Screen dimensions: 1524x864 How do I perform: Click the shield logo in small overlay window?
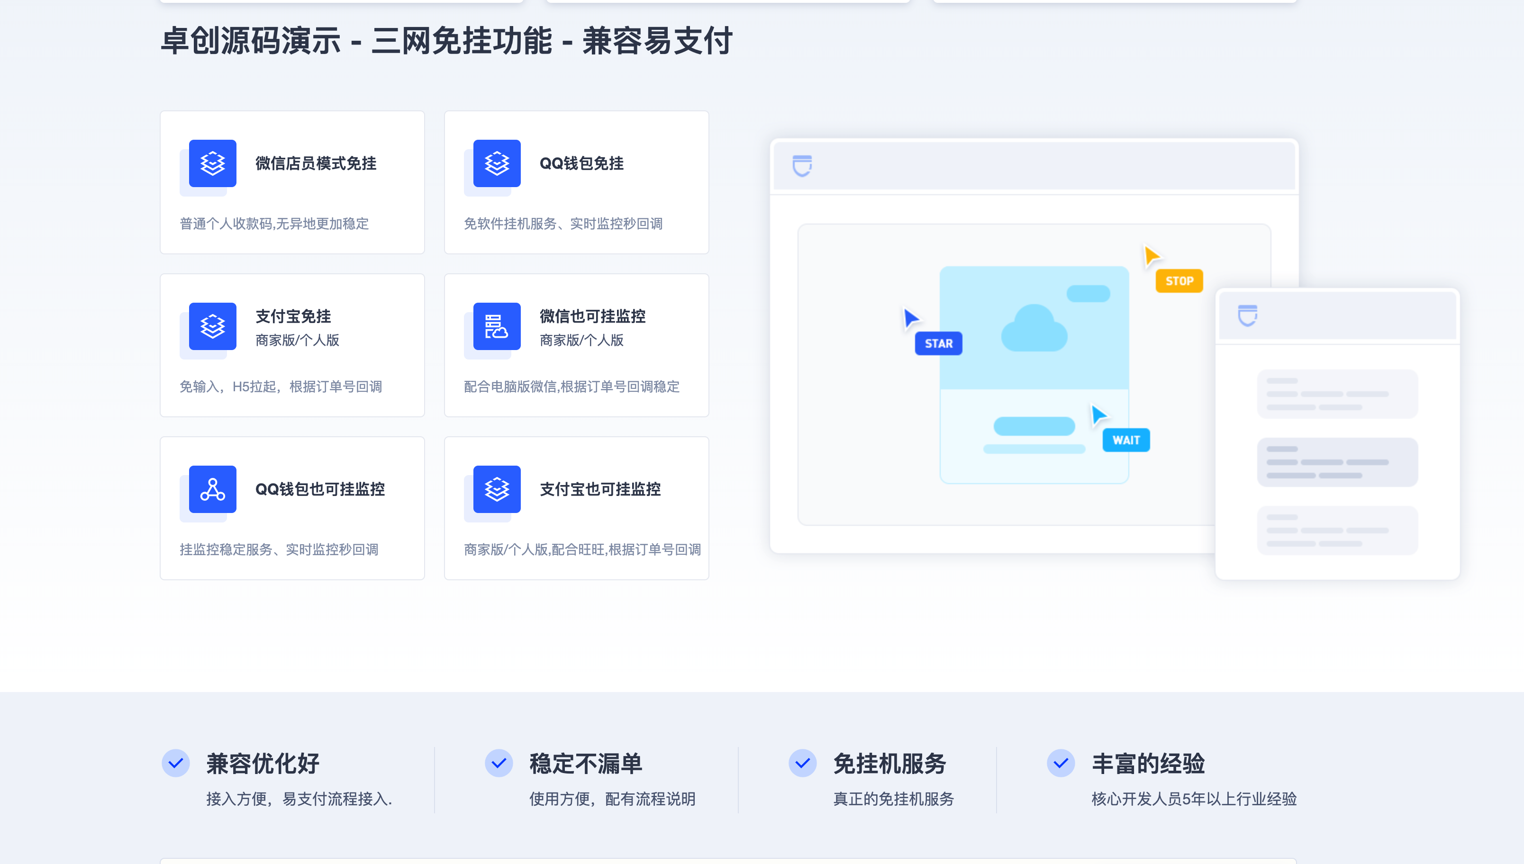click(1247, 315)
